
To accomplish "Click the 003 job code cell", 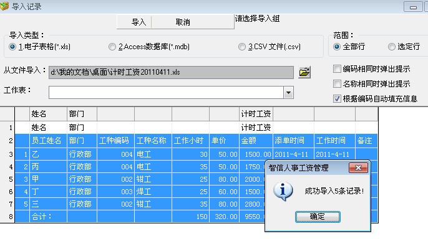I will 116,192.
